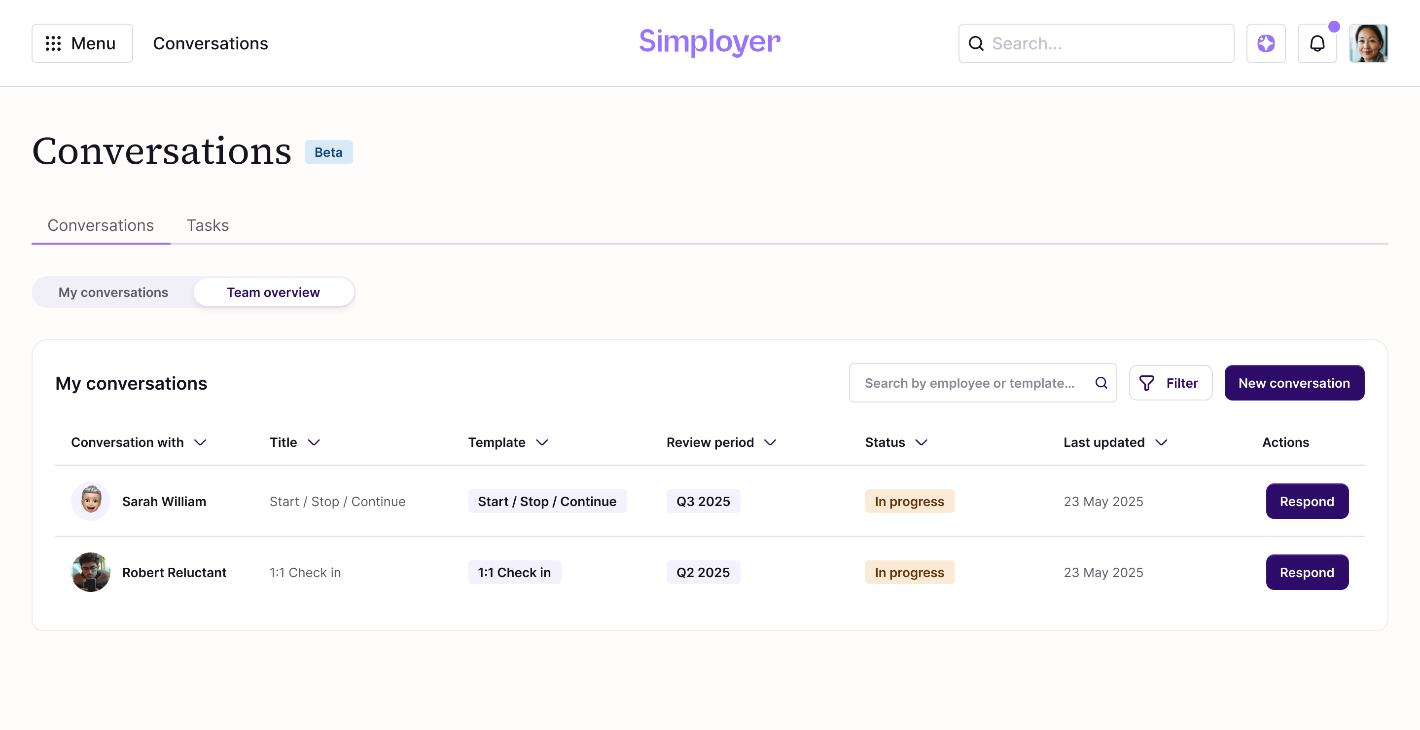Expand the Template column sort chevron
The image size is (1420, 730).
pos(542,442)
